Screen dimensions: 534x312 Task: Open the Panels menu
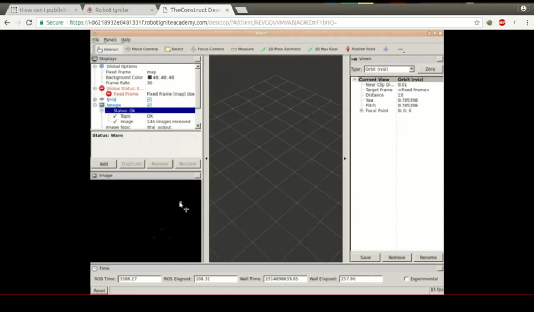(109, 40)
